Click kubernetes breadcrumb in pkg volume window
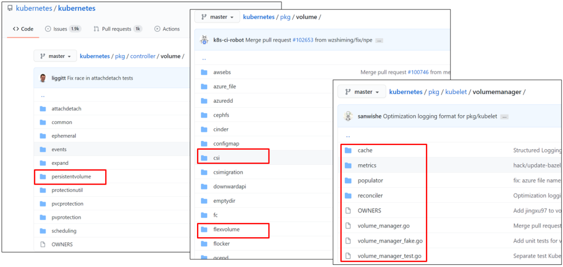563x267 pixels. [x=259, y=17]
